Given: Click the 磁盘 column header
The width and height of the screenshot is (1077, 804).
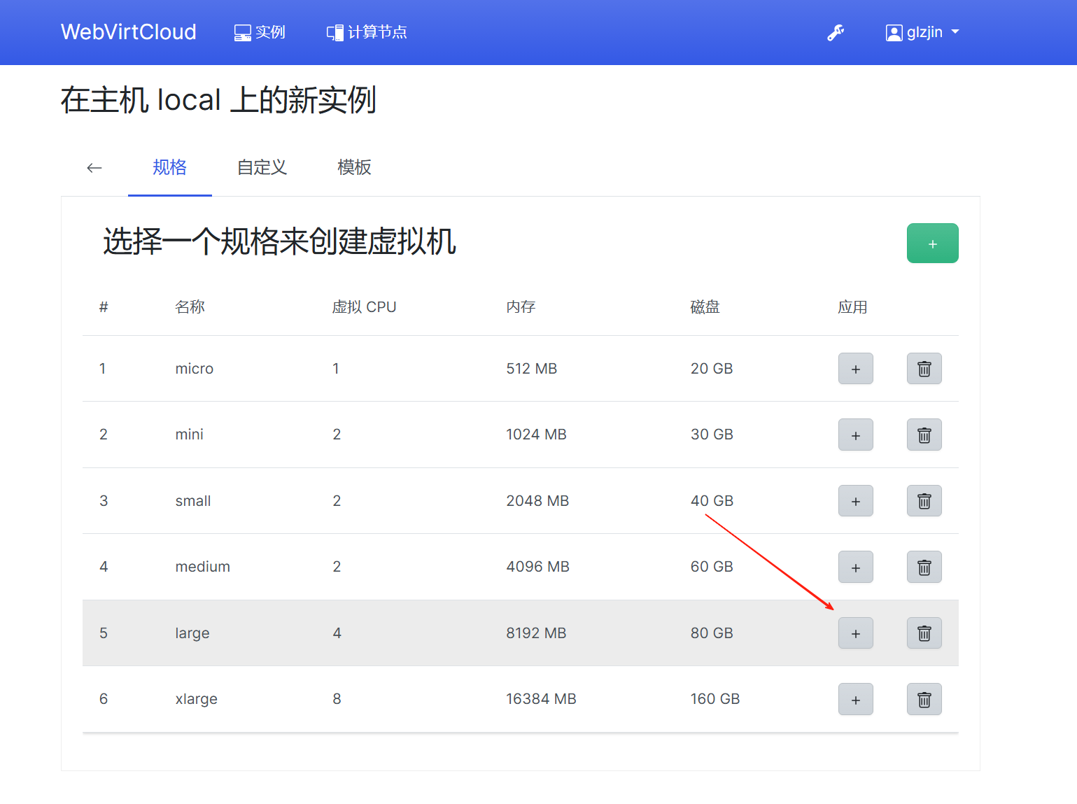Looking at the screenshot, I should tap(705, 307).
